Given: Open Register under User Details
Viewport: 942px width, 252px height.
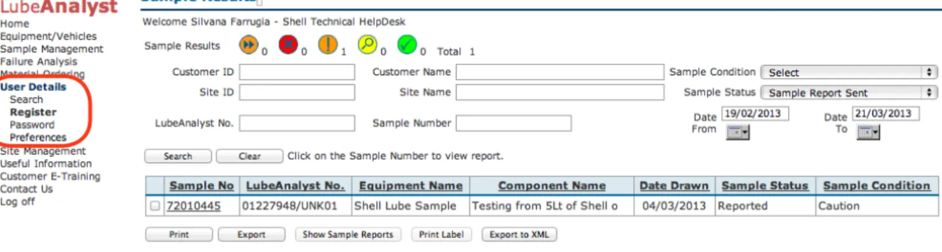Looking at the screenshot, I should 33,112.
